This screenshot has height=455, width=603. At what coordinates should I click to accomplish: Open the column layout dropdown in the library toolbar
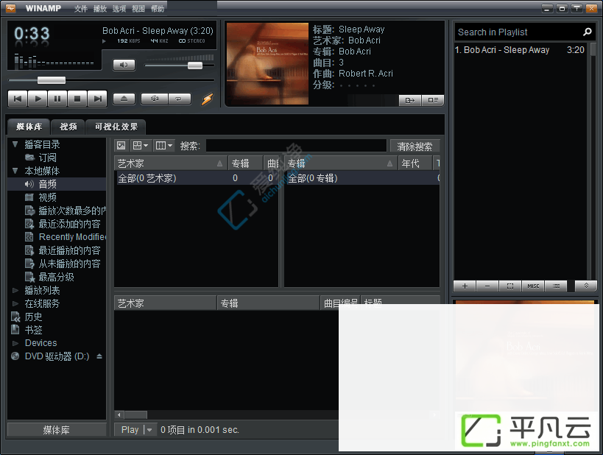[x=164, y=145]
